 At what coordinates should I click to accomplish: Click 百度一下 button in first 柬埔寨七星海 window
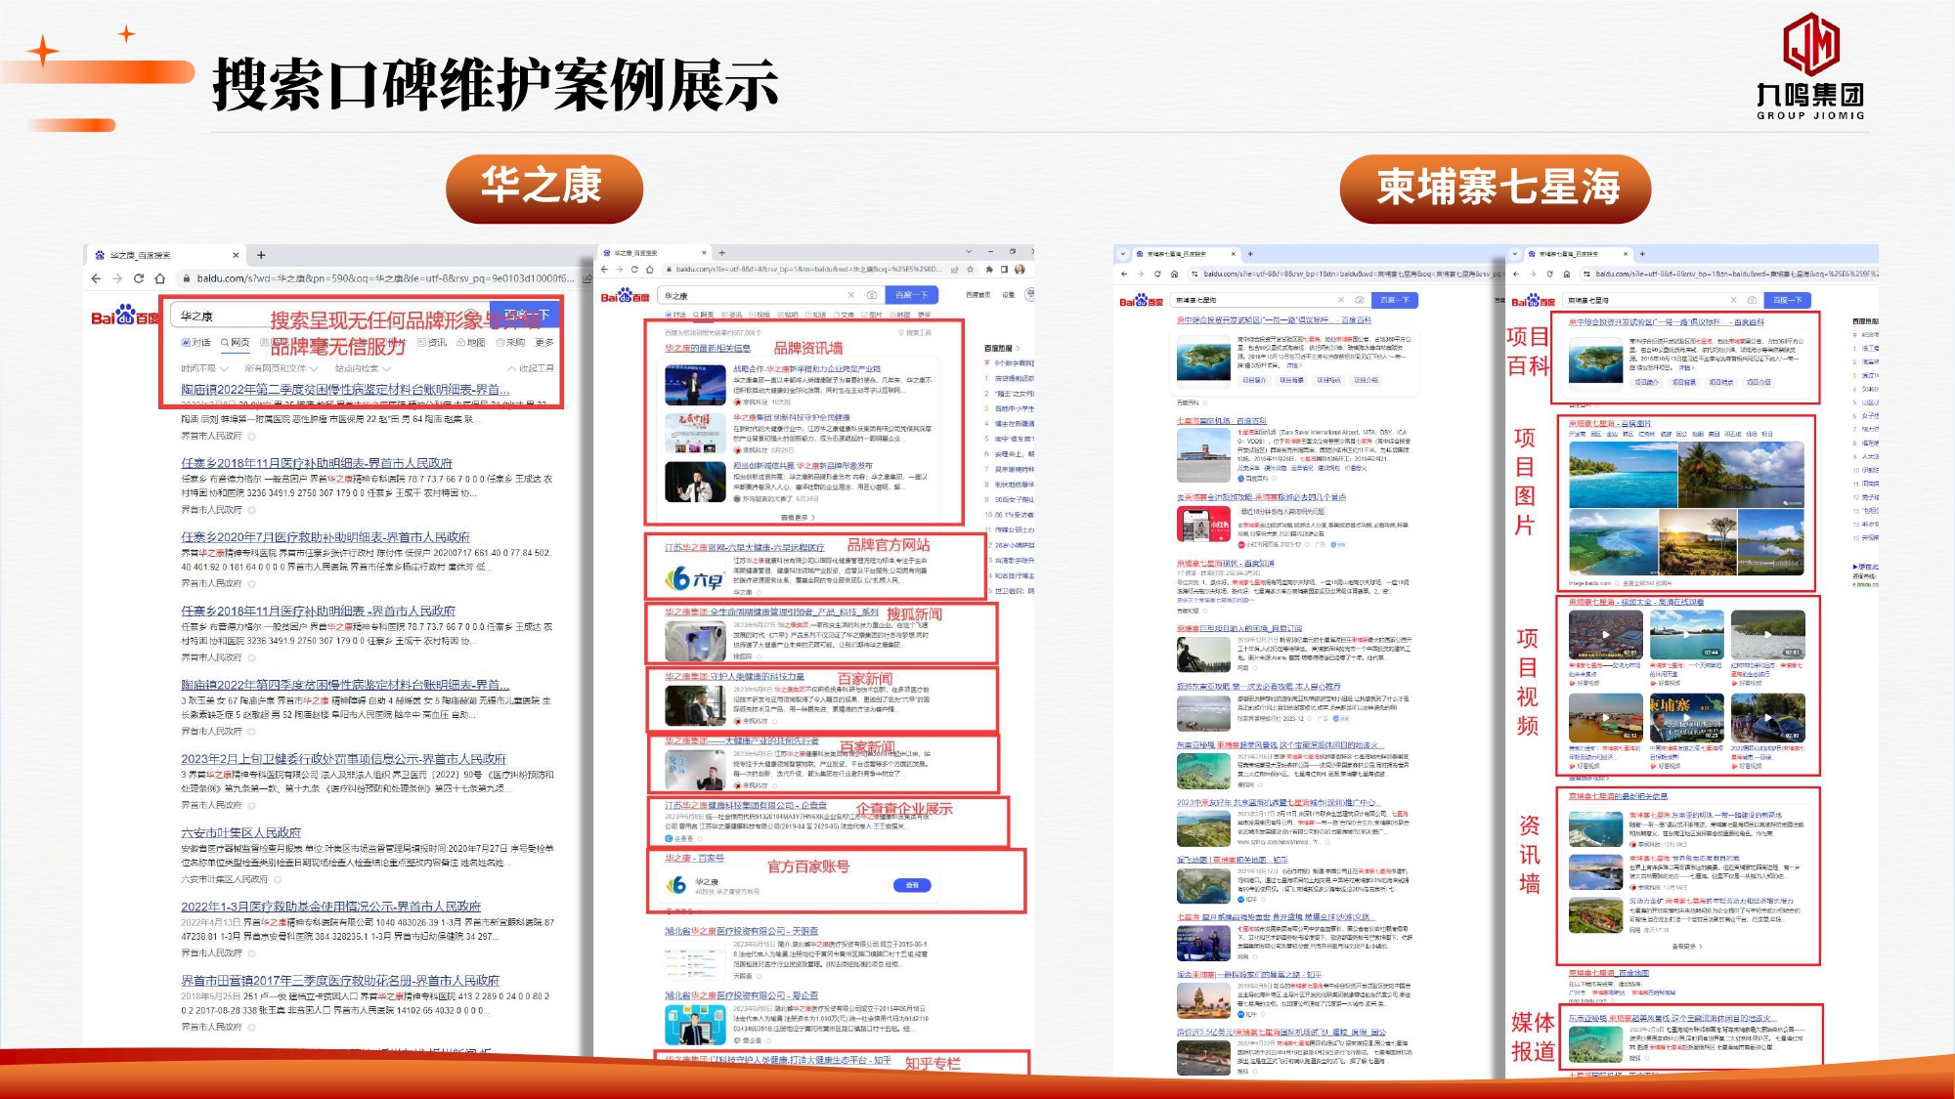(1395, 300)
